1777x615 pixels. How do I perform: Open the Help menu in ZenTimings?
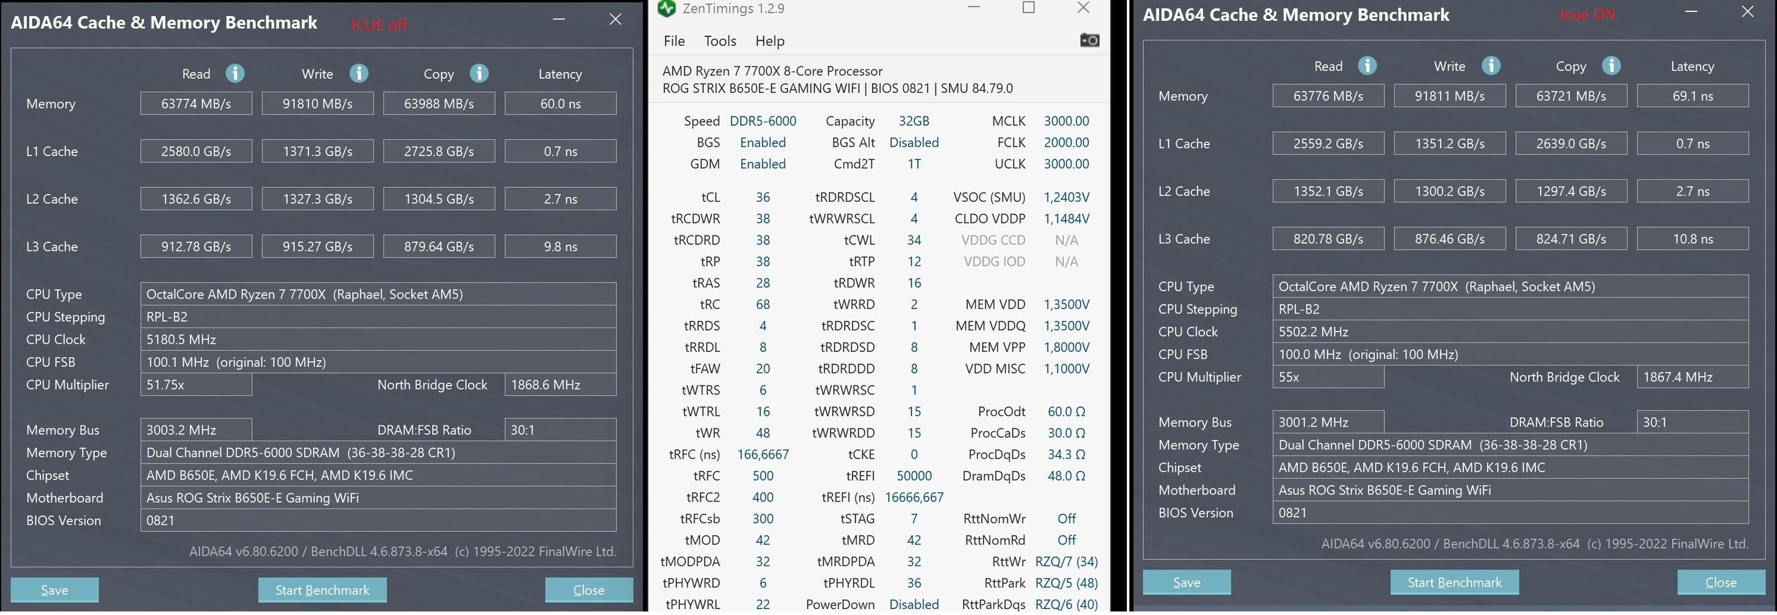770,40
